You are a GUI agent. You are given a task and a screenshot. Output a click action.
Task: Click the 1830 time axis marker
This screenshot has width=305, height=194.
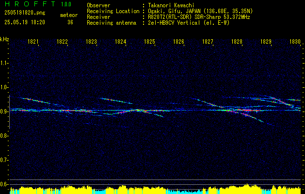[x=295, y=42]
